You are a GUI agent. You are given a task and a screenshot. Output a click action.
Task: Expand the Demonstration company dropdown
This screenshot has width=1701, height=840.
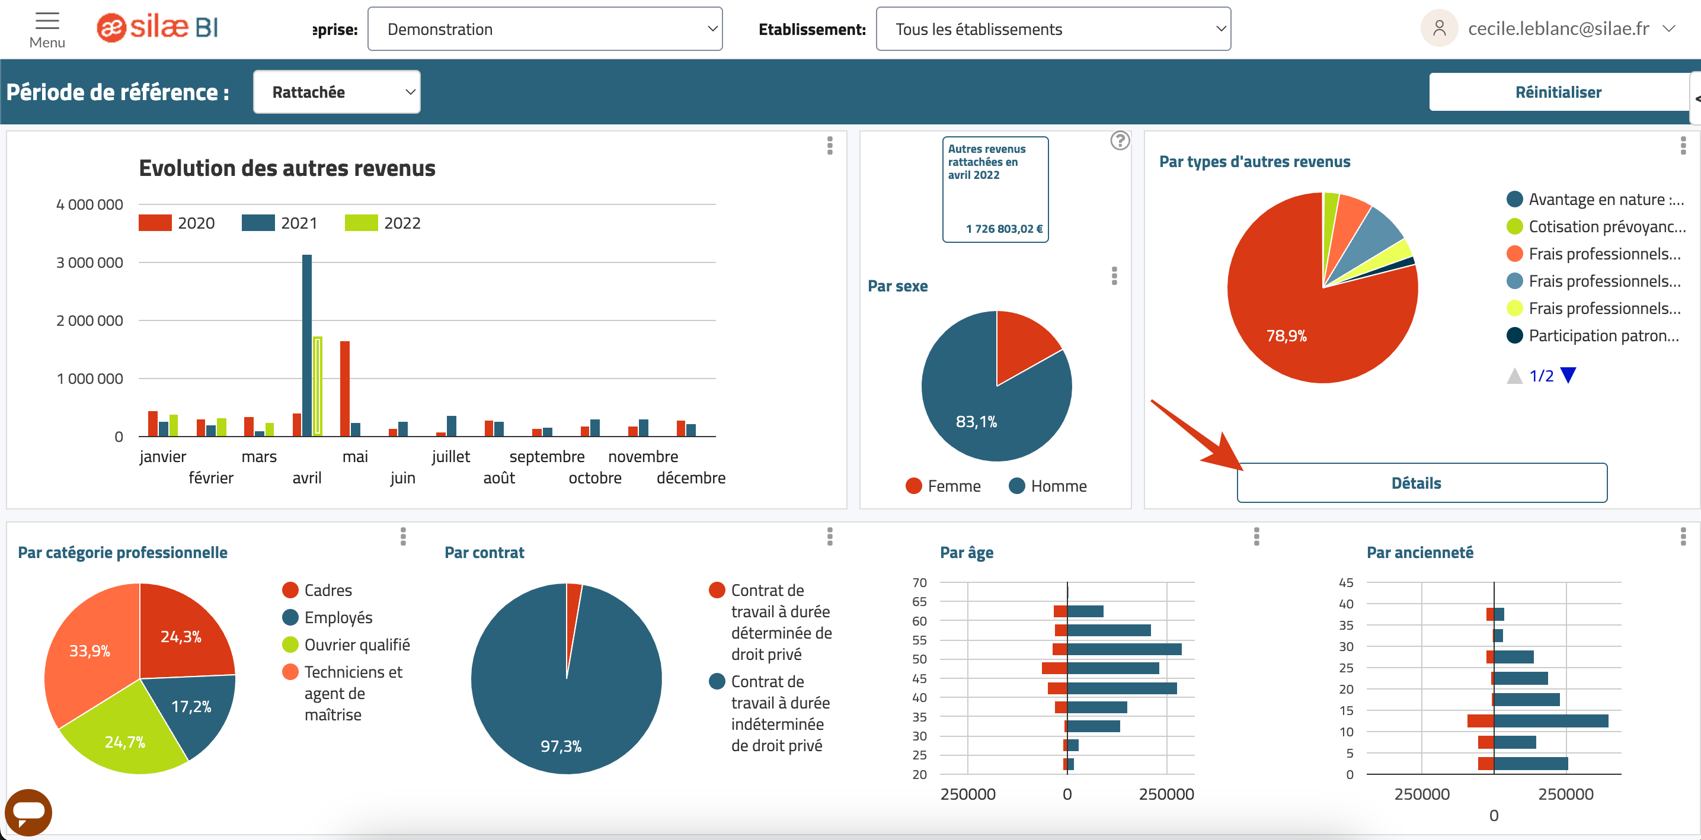(545, 29)
